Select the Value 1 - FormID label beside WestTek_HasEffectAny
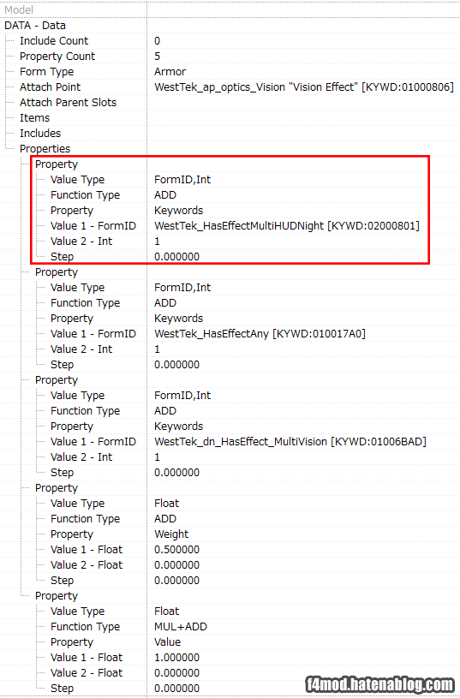This screenshot has width=460, height=698. (93, 334)
